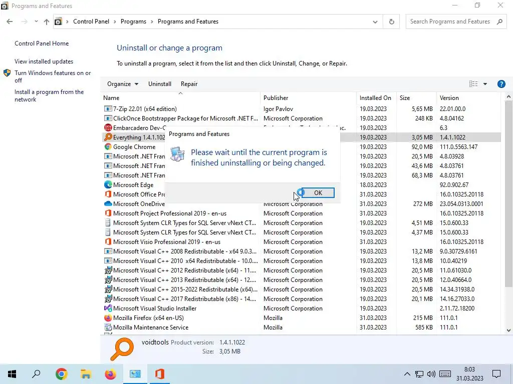Click the Office icon on the taskbar
Screen dimensions: 513x384
(160, 374)
